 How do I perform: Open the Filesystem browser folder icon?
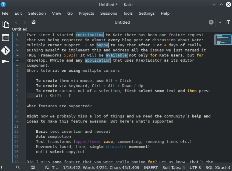pos(6,64)
